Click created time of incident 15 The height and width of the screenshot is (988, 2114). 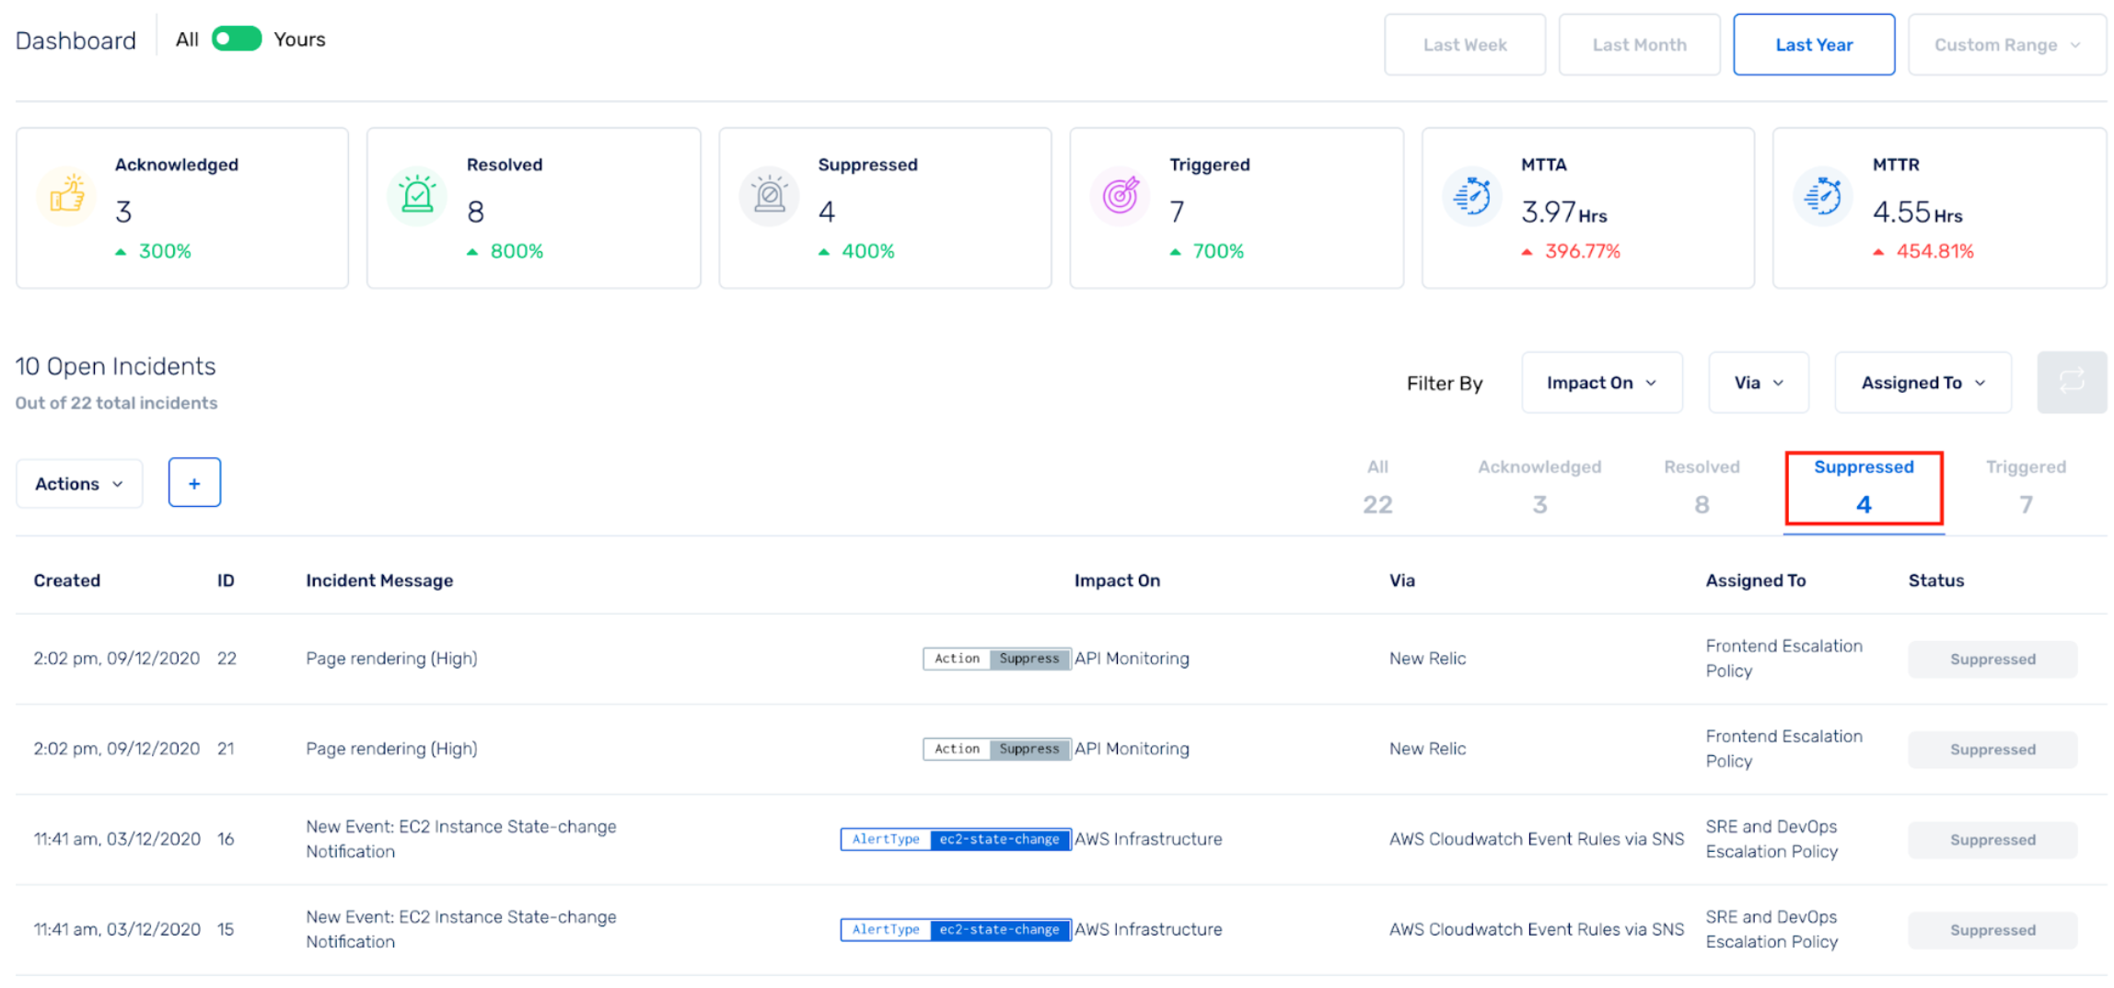[x=116, y=929]
